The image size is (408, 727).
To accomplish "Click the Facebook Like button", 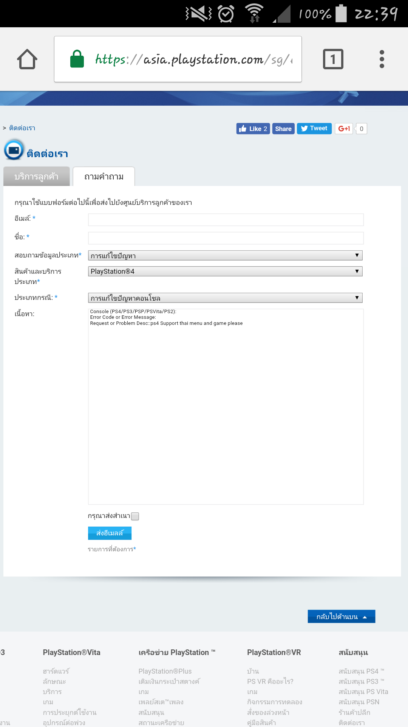I will click(253, 129).
